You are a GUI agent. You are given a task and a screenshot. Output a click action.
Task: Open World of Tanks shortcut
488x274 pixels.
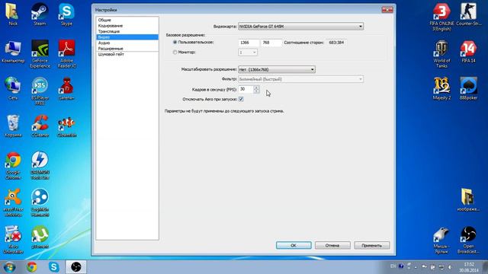click(x=441, y=54)
